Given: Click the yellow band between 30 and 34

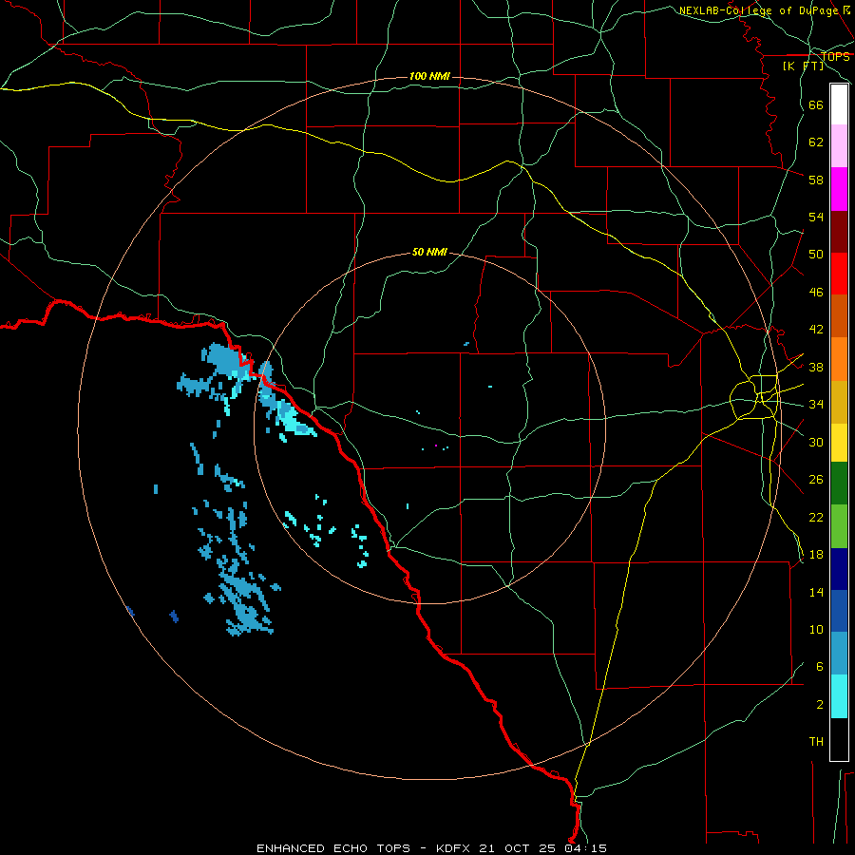Looking at the screenshot, I should pyautogui.click(x=839, y=443).
